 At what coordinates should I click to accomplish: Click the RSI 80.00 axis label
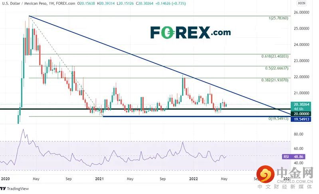(299, 134)
